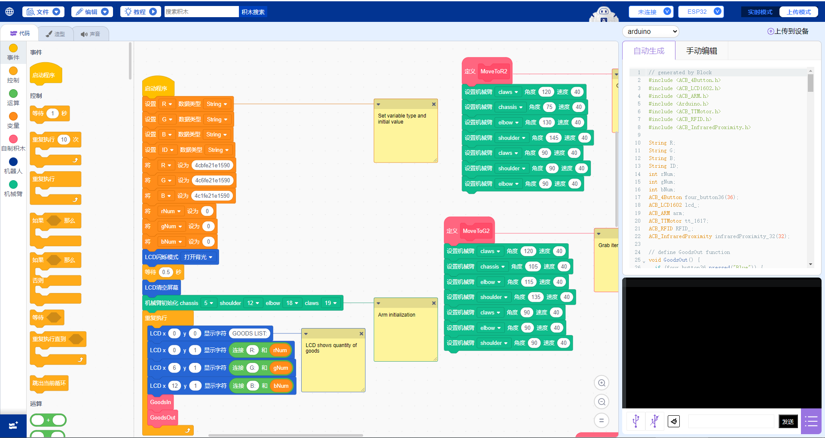This screenshot has width=825, height=438.
Task: Click the globe language icon
Action: tap(9, 12)
